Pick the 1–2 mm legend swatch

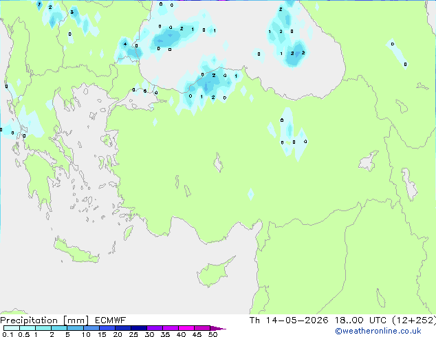click(x=43, y=328)
